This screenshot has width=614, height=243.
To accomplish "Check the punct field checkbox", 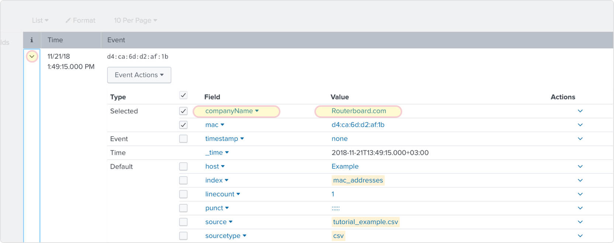I will [x=183, y=208].
